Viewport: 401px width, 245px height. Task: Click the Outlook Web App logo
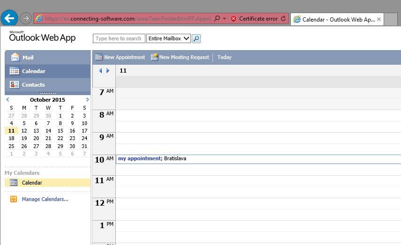point(42,37)
